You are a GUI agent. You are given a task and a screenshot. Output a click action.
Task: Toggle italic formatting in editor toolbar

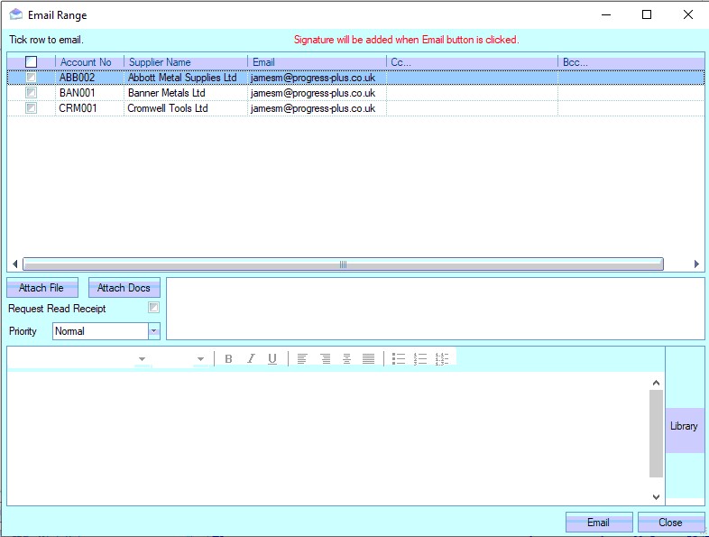251,359
